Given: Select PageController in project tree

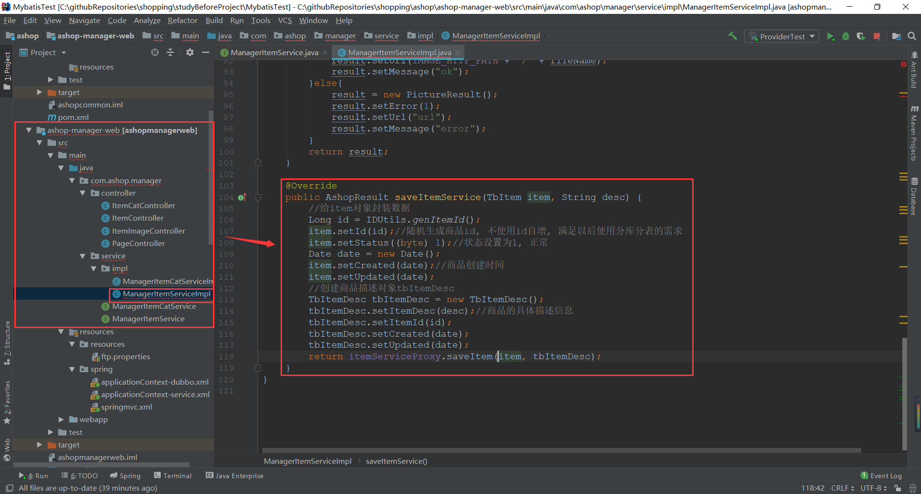Looking at the screenshot, I should coord(138,244).
